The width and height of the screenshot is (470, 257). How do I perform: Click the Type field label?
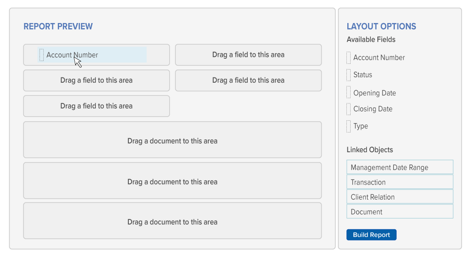point(361,126)
